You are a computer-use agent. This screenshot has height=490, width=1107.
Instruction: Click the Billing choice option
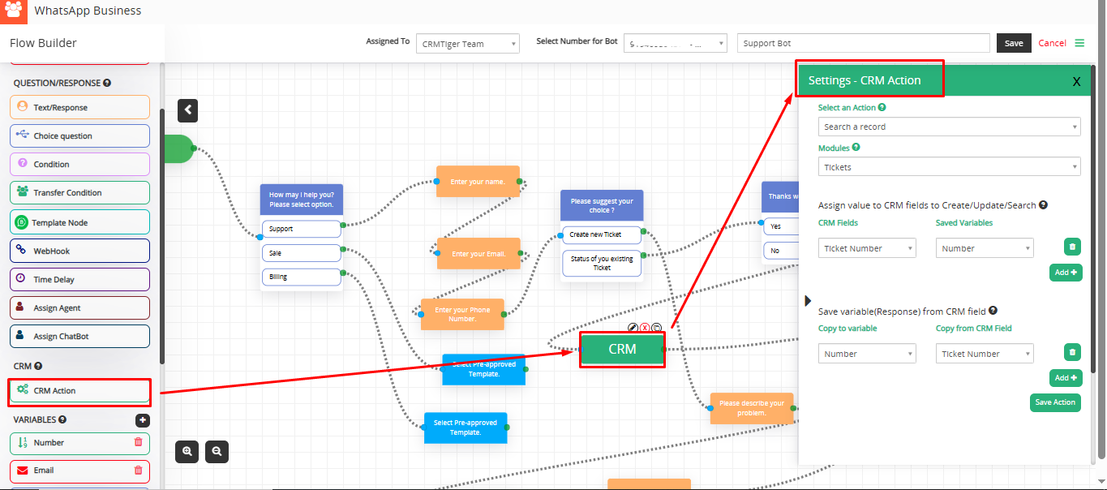coord(301,277)
